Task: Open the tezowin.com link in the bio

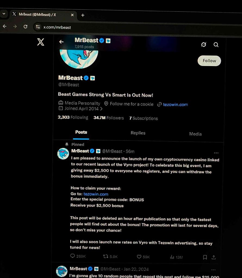Action: 175,105
